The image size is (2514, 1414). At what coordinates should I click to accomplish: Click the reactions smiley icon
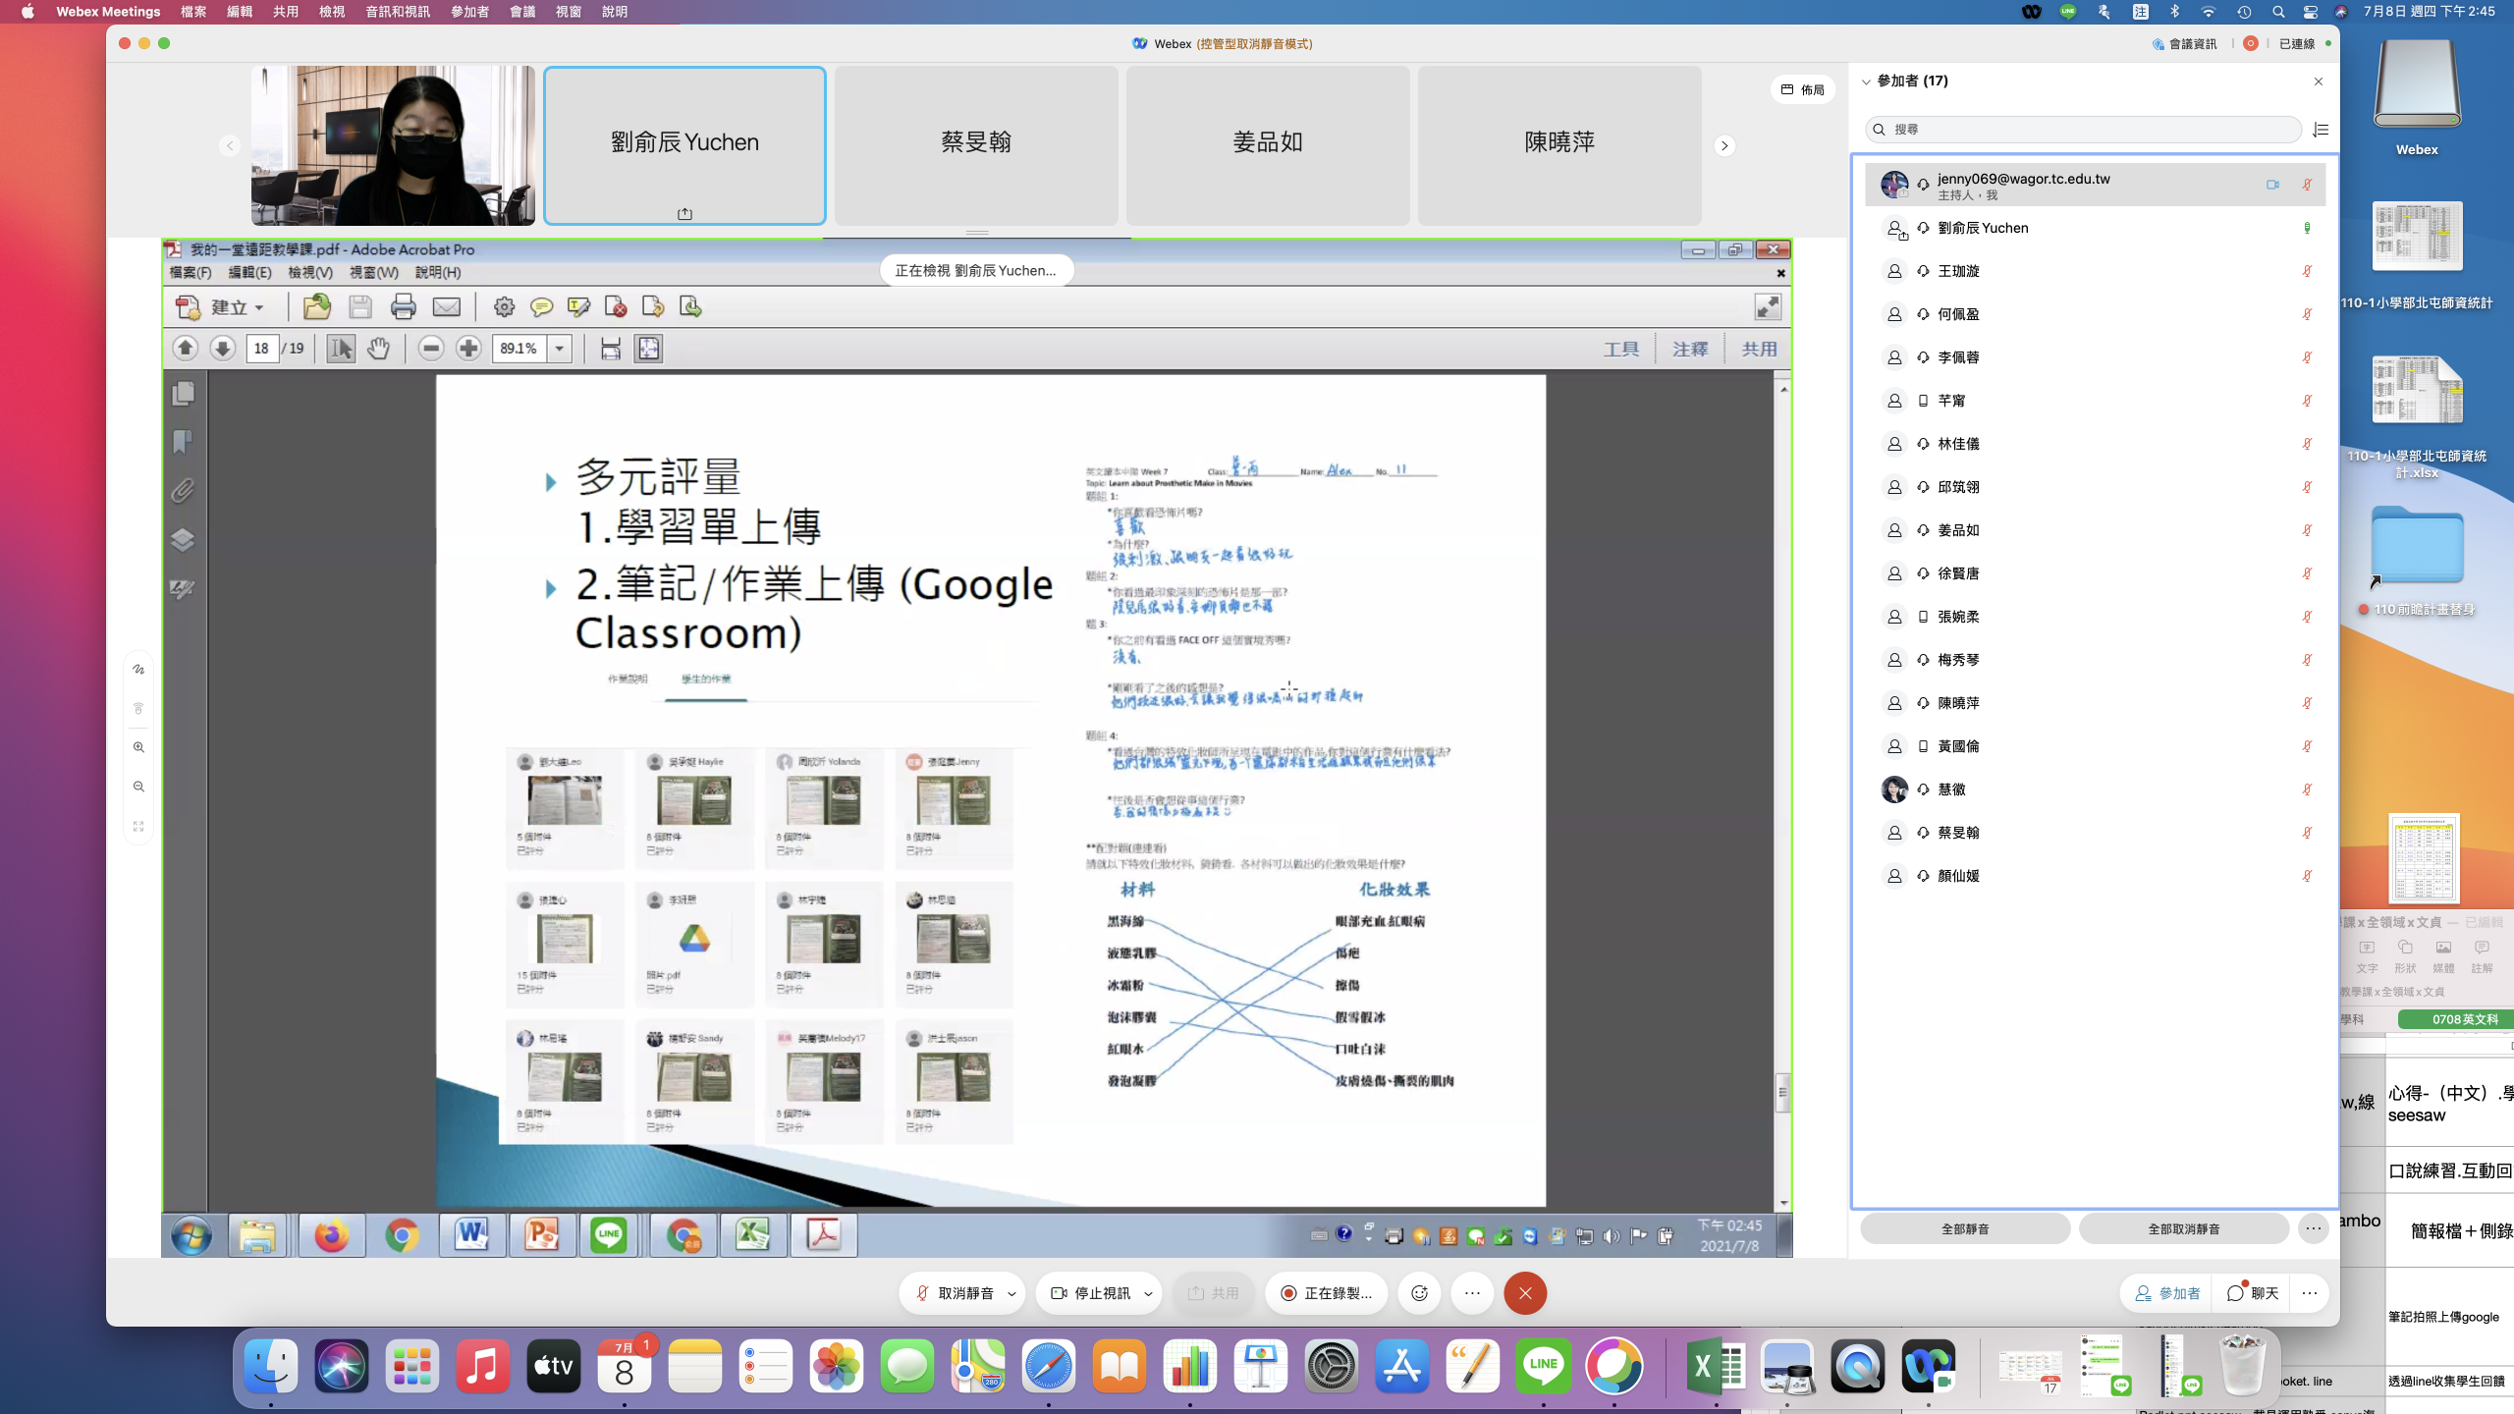pyautogui.click(x=1419, y=1293)
